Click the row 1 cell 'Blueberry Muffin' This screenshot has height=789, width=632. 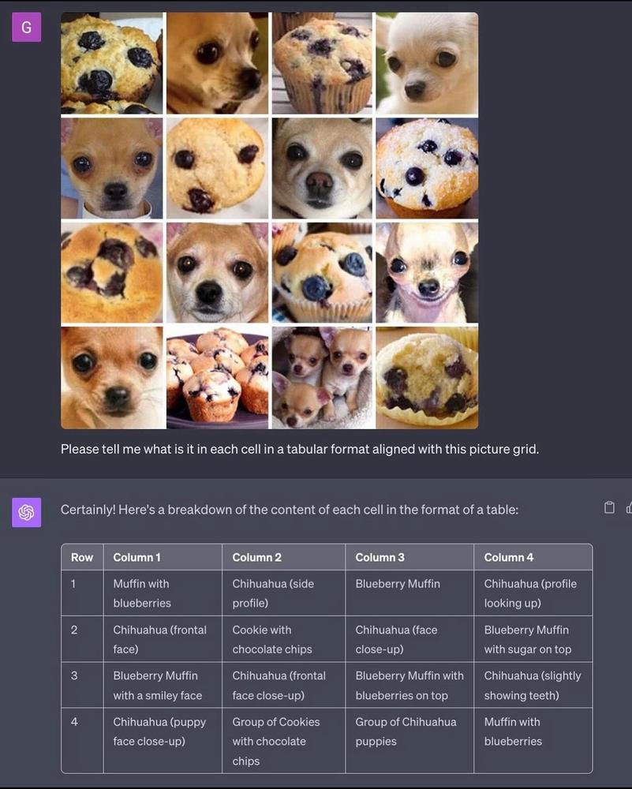point(409,593)
